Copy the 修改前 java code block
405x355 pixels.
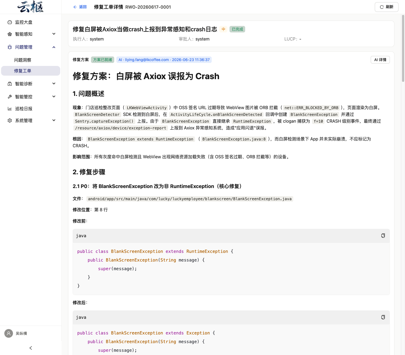383,236
